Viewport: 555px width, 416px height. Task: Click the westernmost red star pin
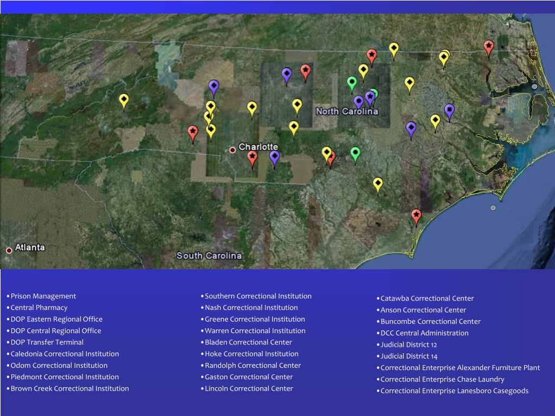pos(192,134)
